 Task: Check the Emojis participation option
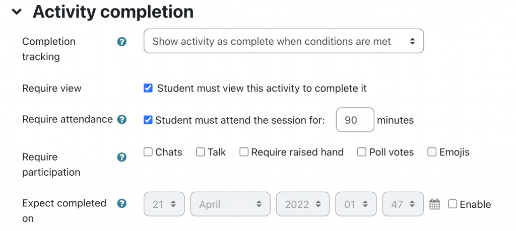pos(432,152)
